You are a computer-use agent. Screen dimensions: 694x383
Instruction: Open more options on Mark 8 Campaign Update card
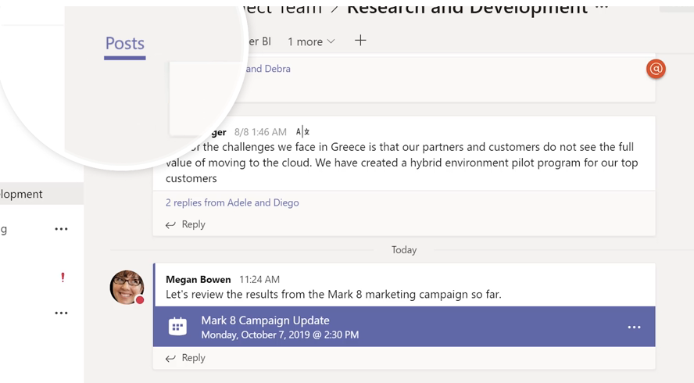634,328
